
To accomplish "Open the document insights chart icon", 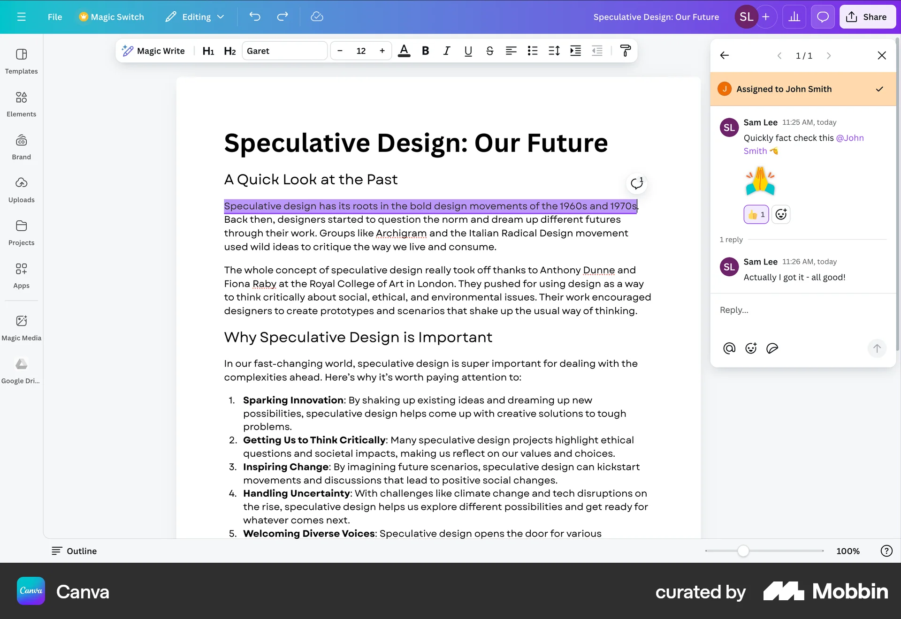I will 794,16.
